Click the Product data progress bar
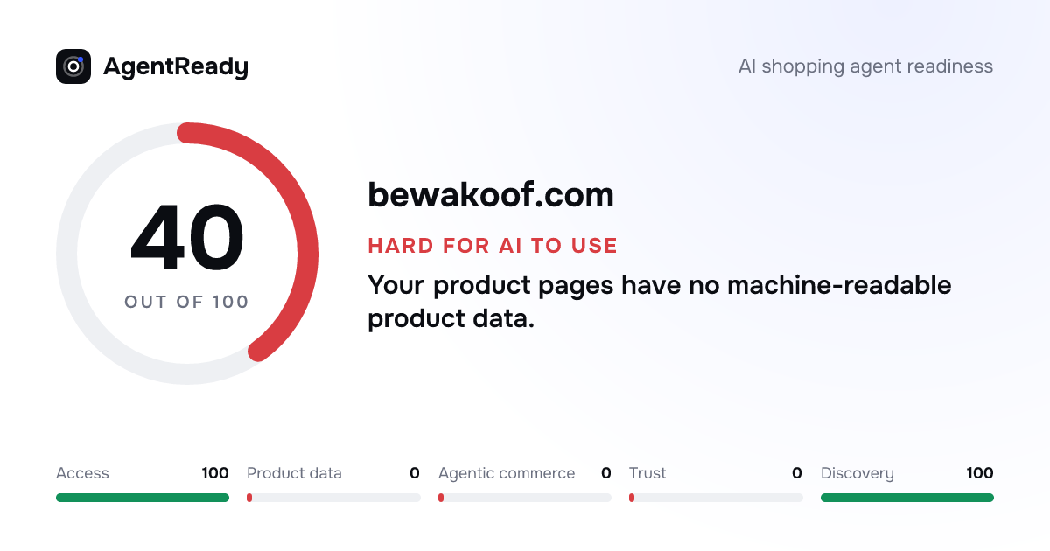Screen dimensions: 1050x551 [333, 498]
